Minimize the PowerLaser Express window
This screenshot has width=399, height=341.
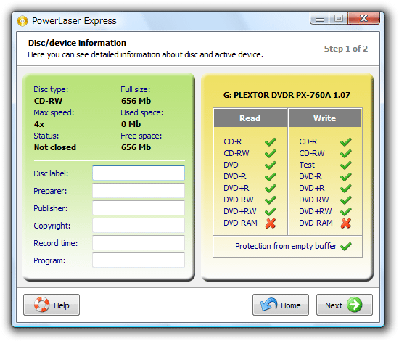320,19
